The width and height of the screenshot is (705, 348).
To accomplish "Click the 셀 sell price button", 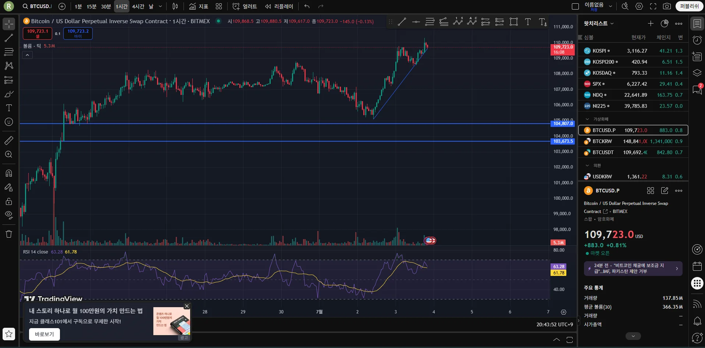I will click(x=38, y=33).
